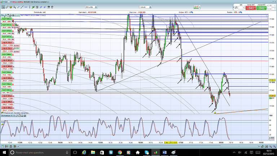Click the second blue crossed-lines icon
The width and height of the screenshot is (277, 156).
pos(44,7)
